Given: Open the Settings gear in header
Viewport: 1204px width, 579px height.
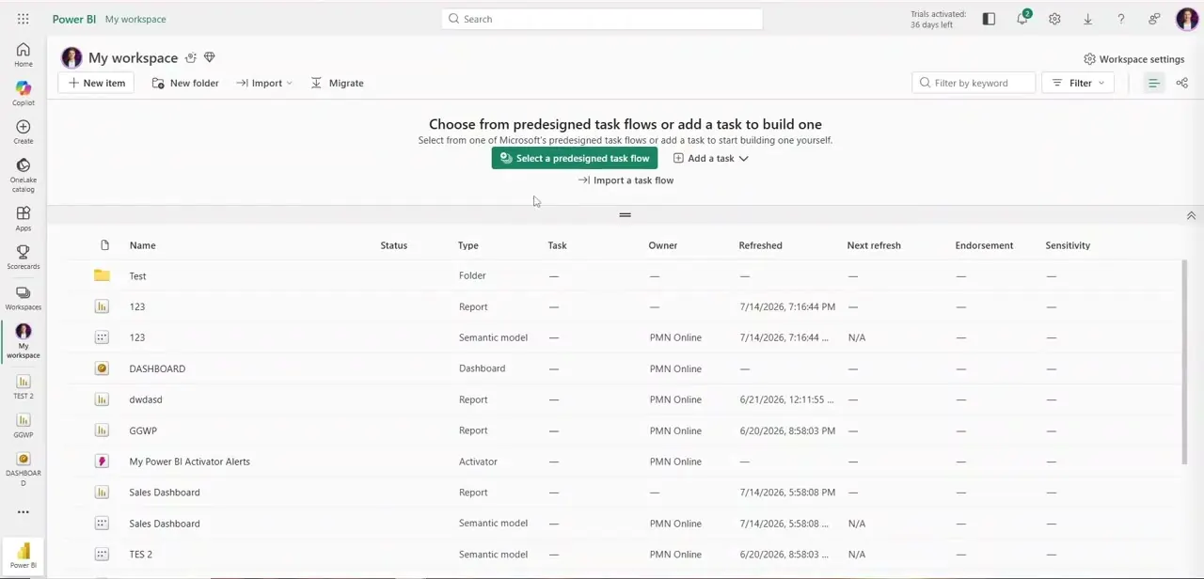Looking at the screenshot, I should [x=1054, y=19].
